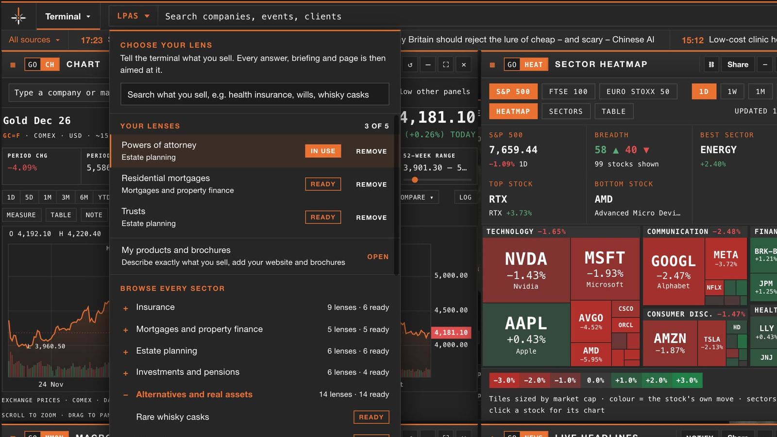Select the META heatmap tile
The image size is (777, 437).
(x=726, y=258)
